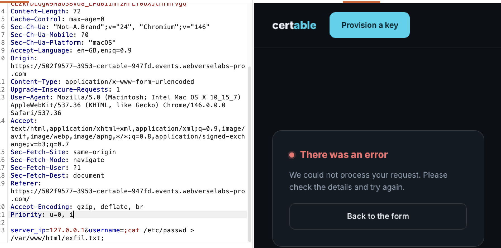Click the Content-Length: 72 header
The image size is (501, 248).
(x=46, y=11)
